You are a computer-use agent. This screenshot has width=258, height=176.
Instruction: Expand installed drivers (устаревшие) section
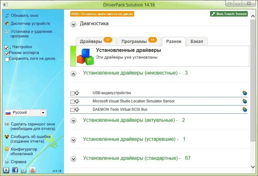tap(73, 140)
